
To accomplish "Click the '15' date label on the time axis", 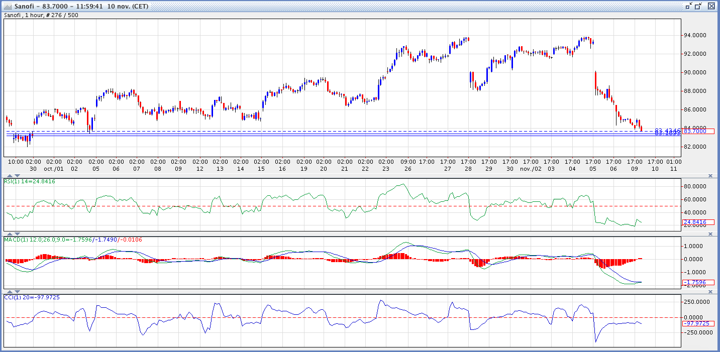I will (x=261, y=169).
